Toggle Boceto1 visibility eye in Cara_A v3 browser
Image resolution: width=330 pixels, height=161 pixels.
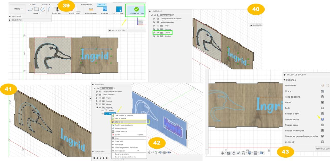103,110
